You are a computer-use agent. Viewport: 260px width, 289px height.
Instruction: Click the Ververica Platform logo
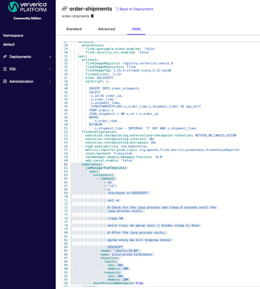[27, 7]
